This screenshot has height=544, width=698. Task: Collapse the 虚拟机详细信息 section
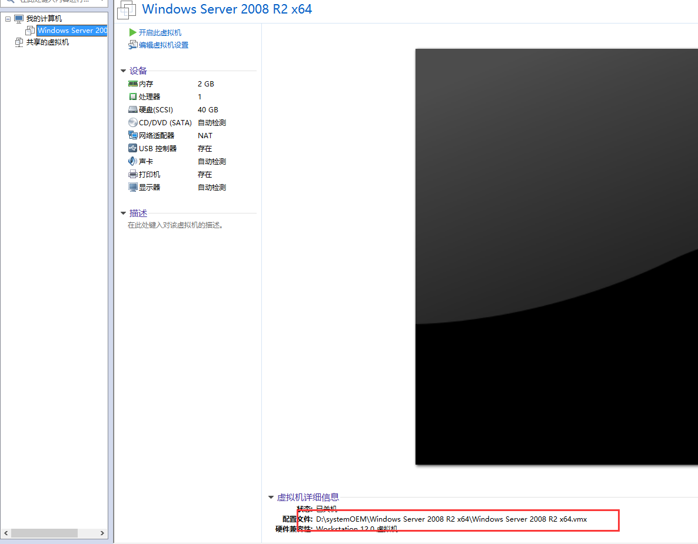click(x=271, y=498)
